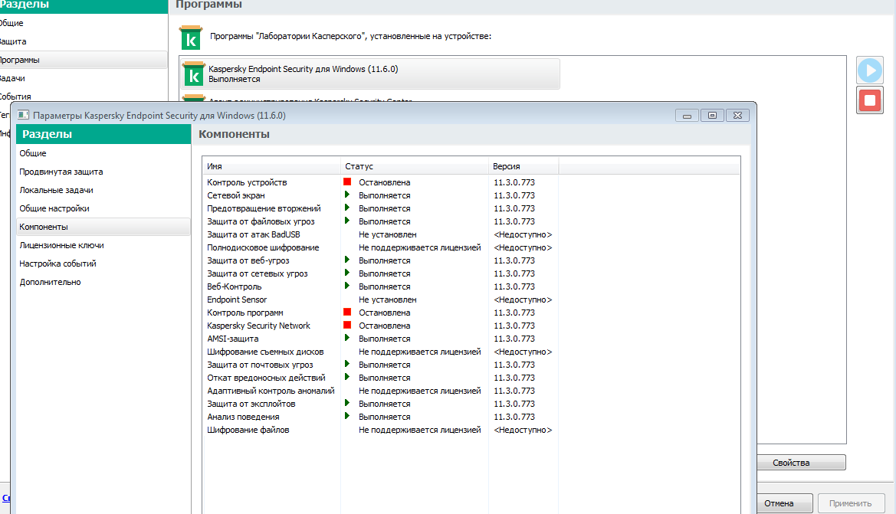Click red stopped icon for Контроль программ
Screen dimensions: 896x514
tap(347, 312)
